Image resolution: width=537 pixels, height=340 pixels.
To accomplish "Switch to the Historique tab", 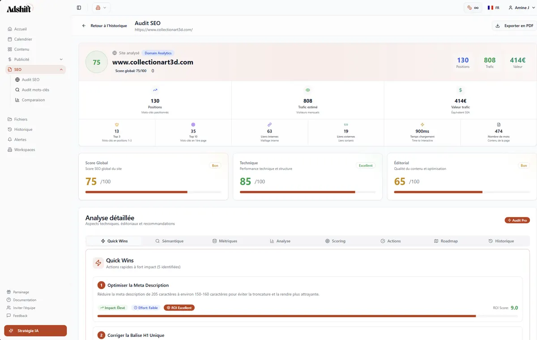I will [x=501, y=241].
